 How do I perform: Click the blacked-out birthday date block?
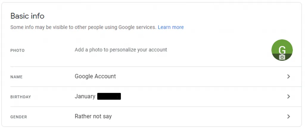(109, 97)
